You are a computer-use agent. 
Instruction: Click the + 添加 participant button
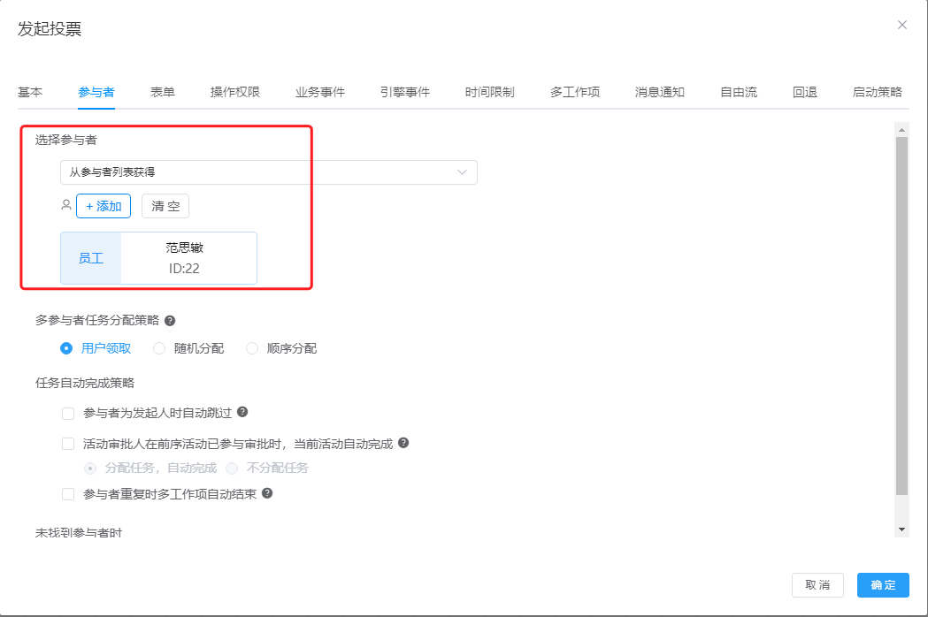(104, 206)
